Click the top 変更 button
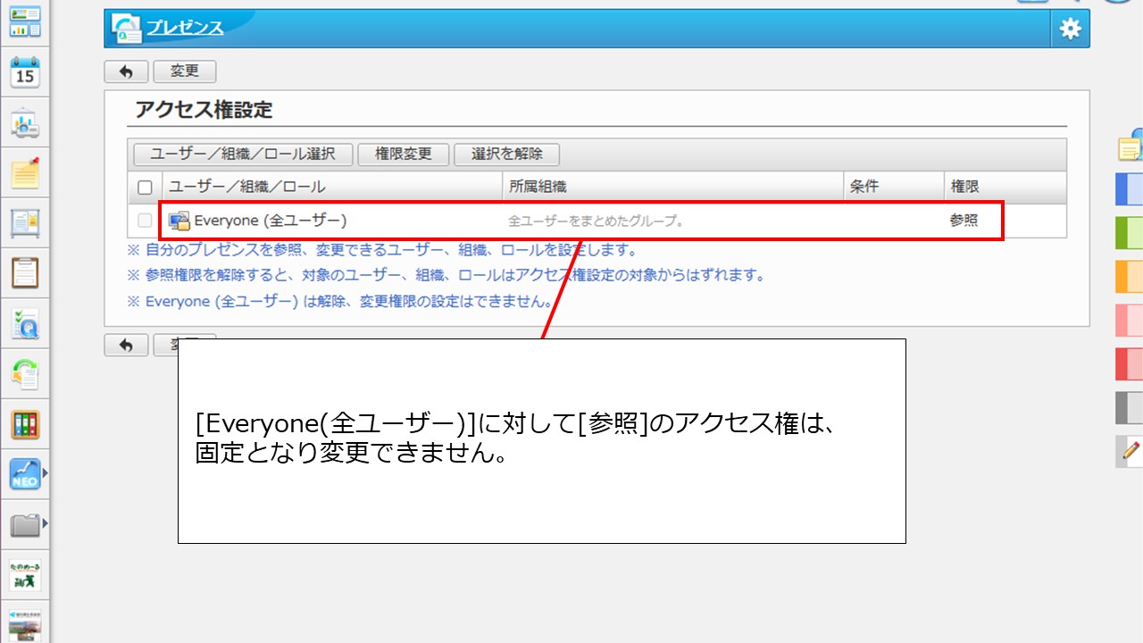Viewport: 1143px width, 643px height. coord(185,71)
